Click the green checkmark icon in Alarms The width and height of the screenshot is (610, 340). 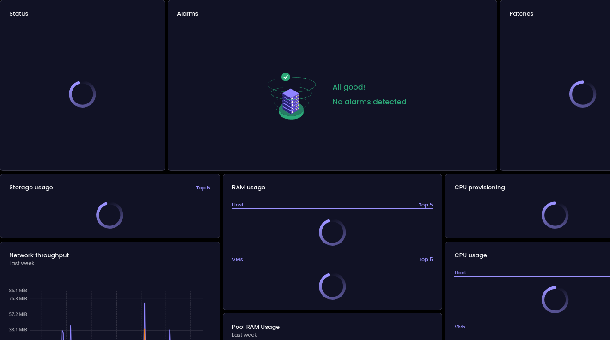[286, 77]
